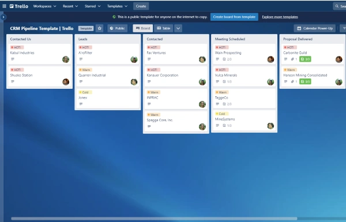346x222 pixels.
Task: Click member avatar on Fax Ventures card
Action: coord(202,59)
